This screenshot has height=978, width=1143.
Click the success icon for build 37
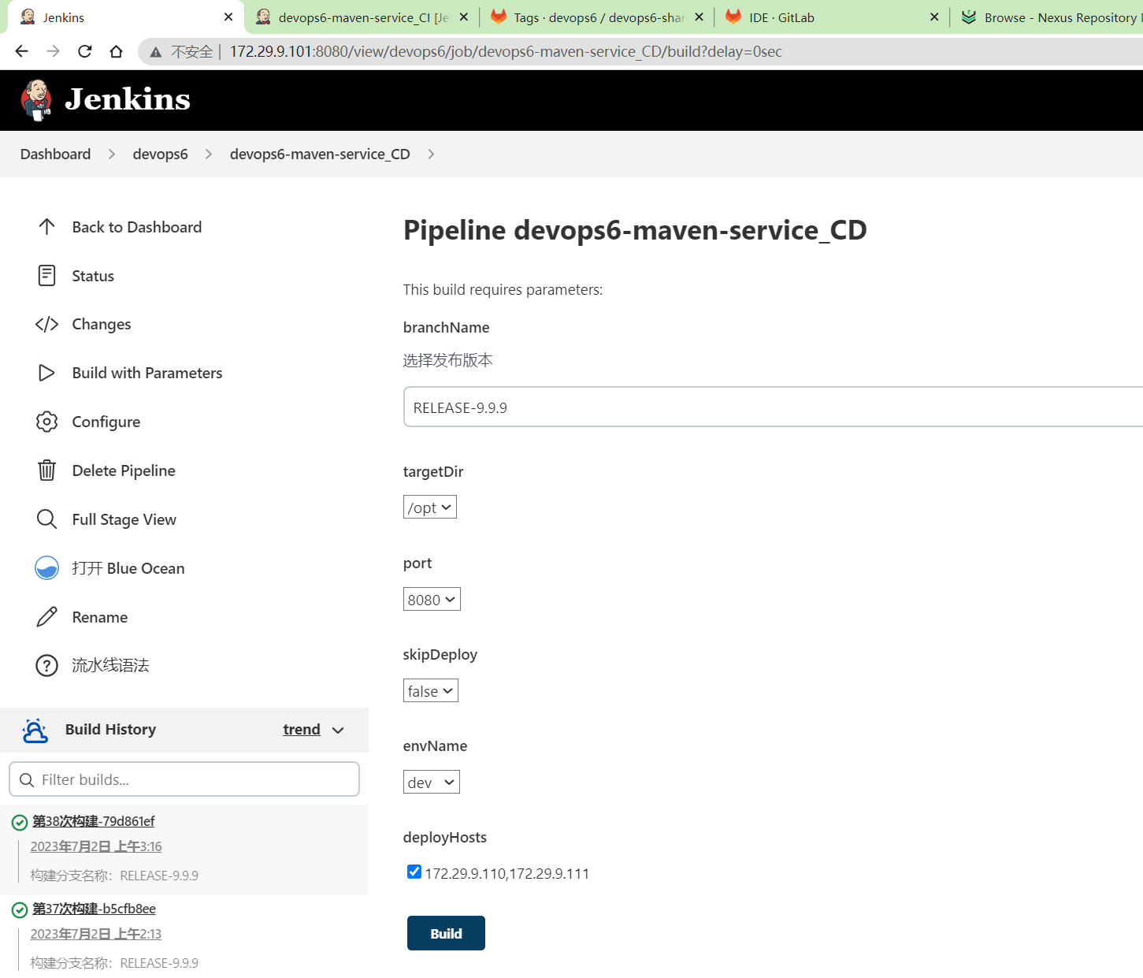point(20,910)
